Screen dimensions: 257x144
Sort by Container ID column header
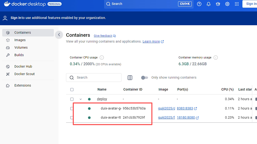(133, 89)
